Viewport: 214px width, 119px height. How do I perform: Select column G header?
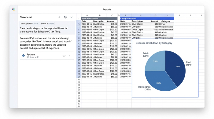[155, 15]
